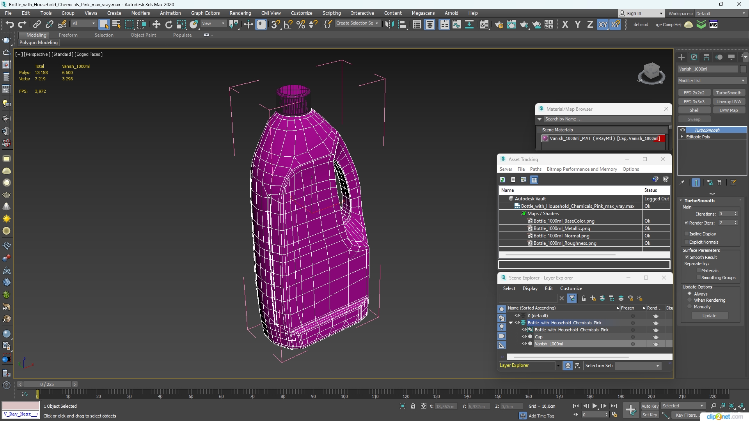Collapse the Bottle_with_Household_Chemicals_Pink layer

click(x=511, y=323)
